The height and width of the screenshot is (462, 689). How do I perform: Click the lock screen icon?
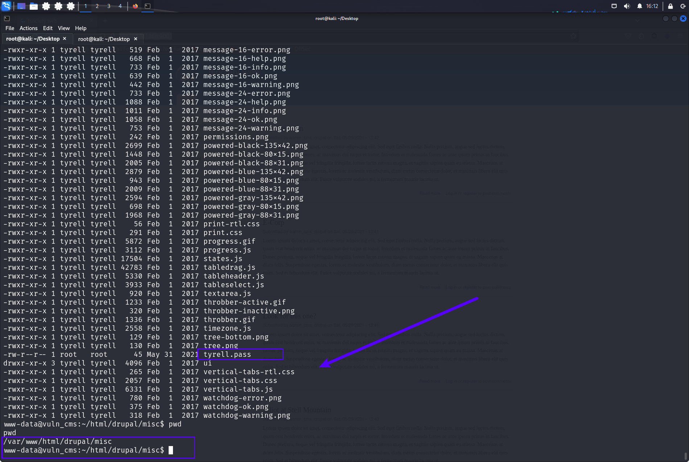tap(671, 6)
